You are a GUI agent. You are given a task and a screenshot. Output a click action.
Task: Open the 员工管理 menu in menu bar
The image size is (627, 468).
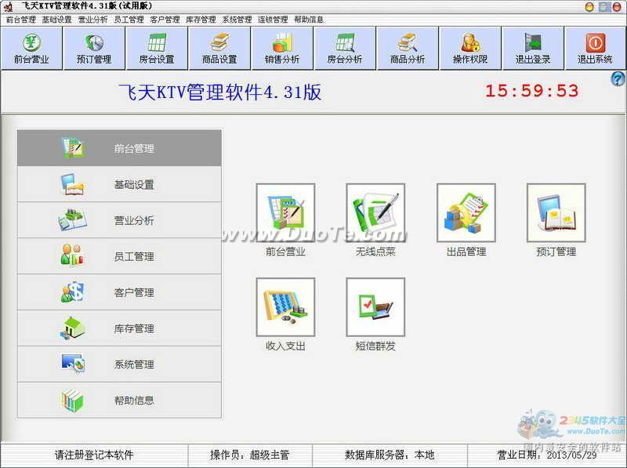129,20
